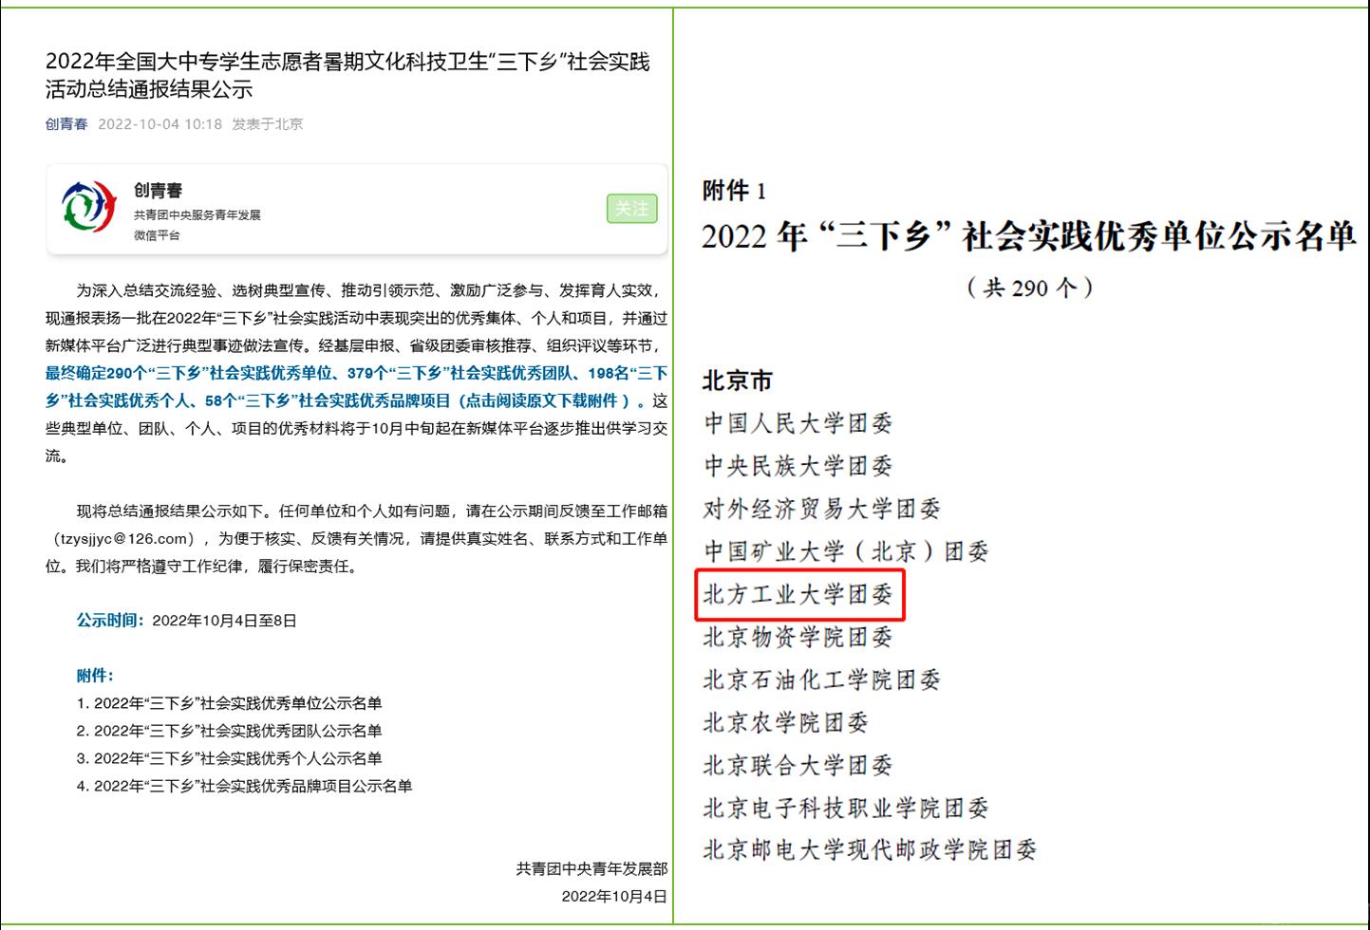Click 发表于北京 location text

coord(268,124)
